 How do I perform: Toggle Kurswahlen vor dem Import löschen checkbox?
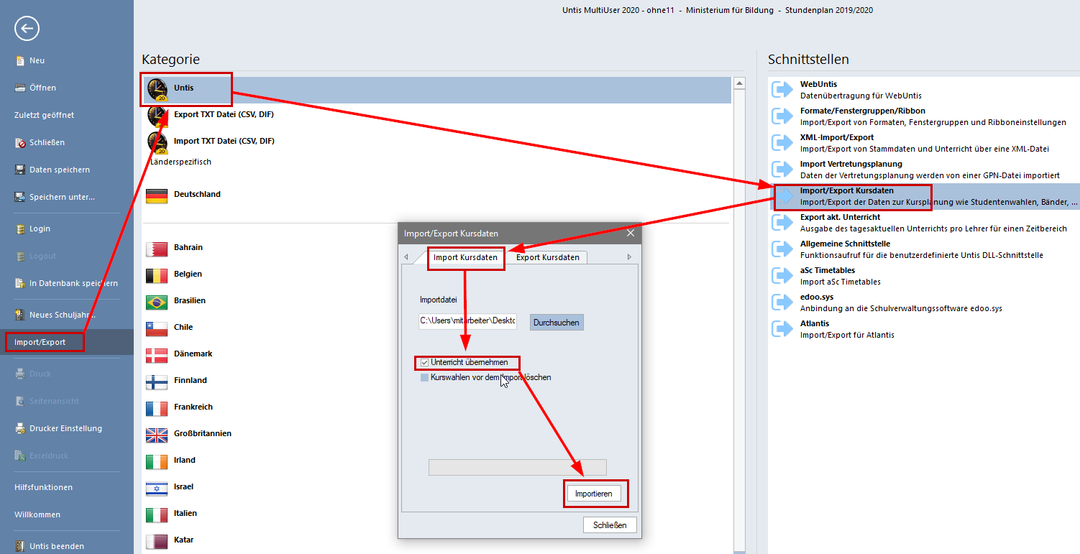(x=424, y=377)
